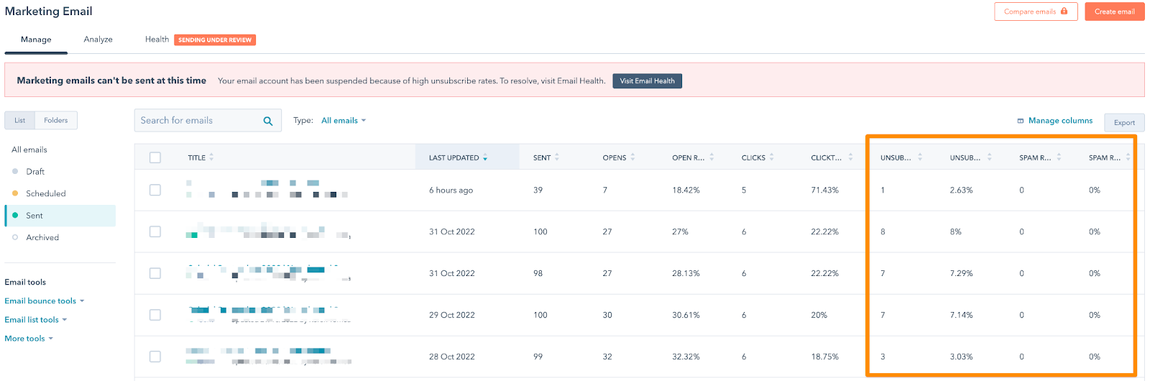This screenshot has height=381, width=1150.
Task: Sort by Last Updated arrow icon
Action: [485, 157]
